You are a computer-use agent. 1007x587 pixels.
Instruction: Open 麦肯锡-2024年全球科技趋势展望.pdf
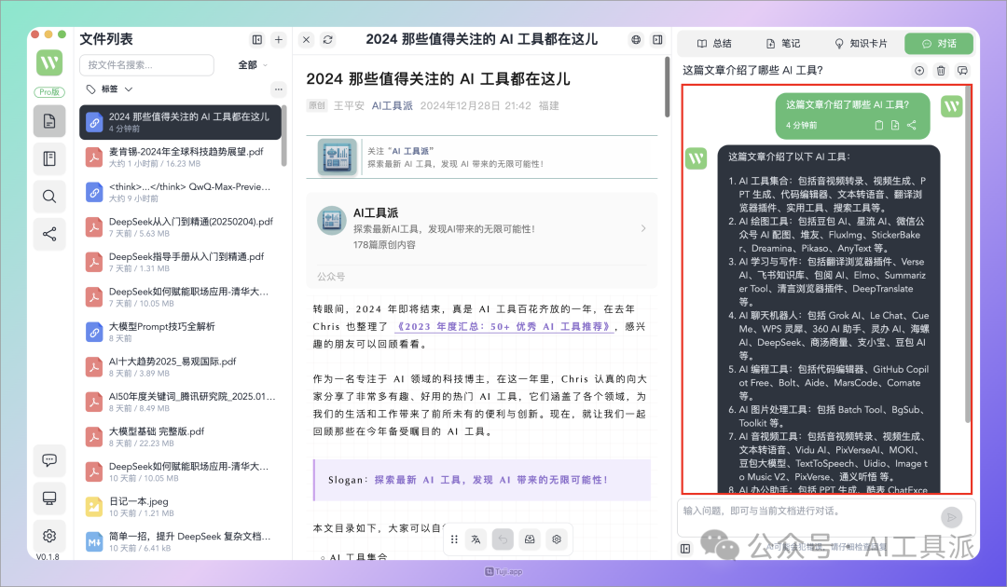pyautogui.click(x=181, y=157)
